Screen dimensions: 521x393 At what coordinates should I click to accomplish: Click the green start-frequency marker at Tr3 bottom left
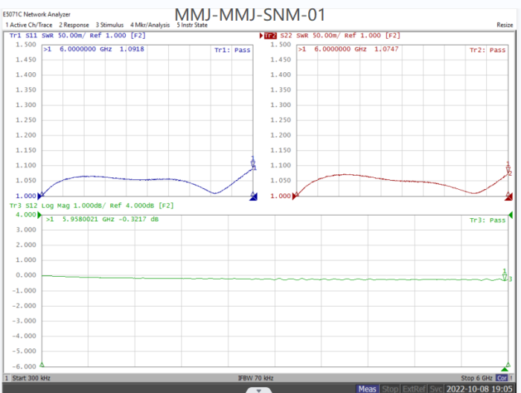pos(42,365)
